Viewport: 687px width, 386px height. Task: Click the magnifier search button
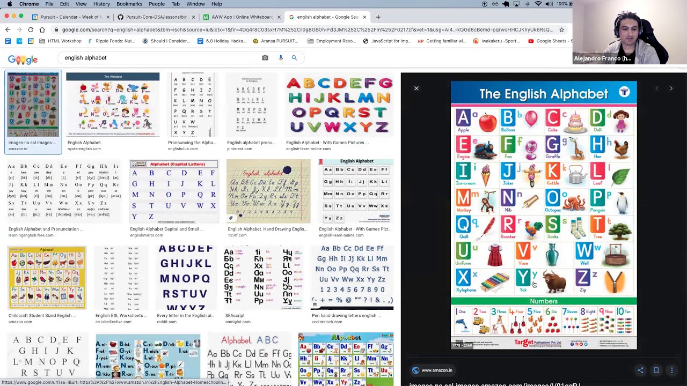294,57
